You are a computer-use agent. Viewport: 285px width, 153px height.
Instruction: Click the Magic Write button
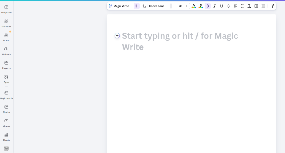119,6
